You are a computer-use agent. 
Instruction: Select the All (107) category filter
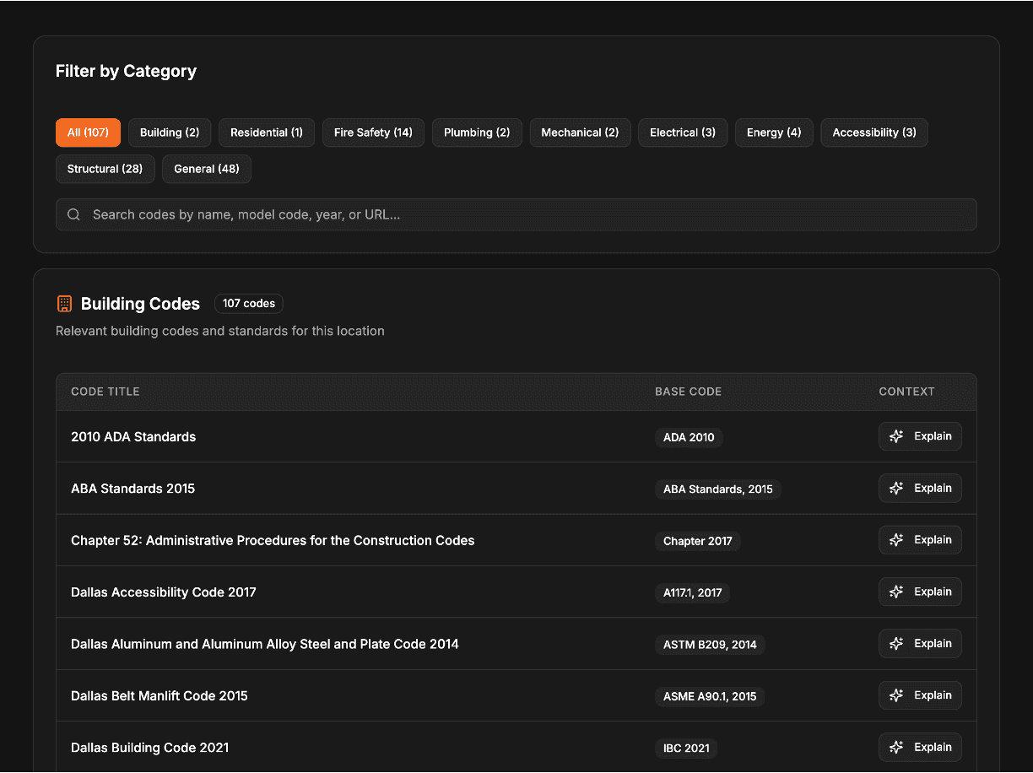tap(88, 132)
